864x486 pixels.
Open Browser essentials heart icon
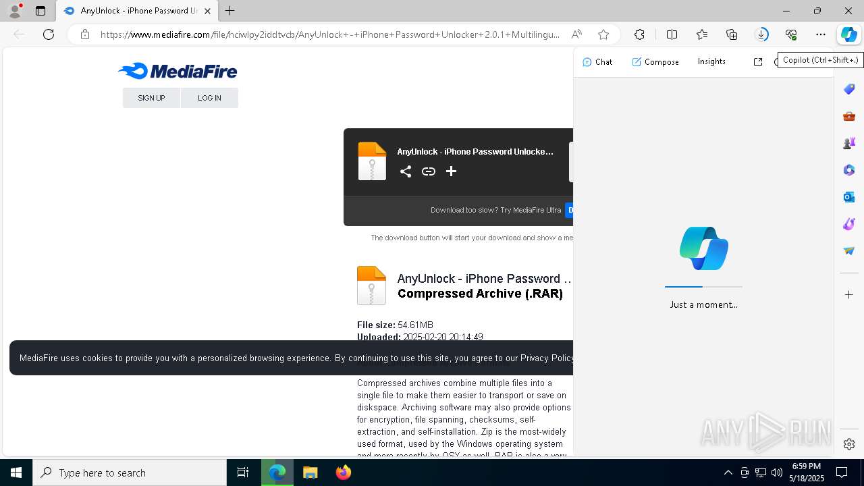[x=791, y=34]
